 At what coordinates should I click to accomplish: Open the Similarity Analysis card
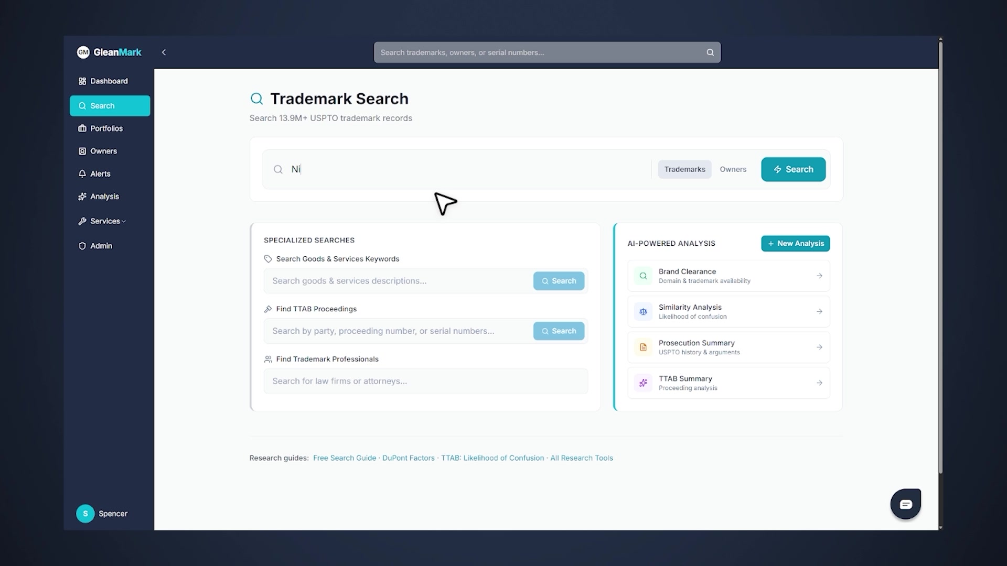728,311
